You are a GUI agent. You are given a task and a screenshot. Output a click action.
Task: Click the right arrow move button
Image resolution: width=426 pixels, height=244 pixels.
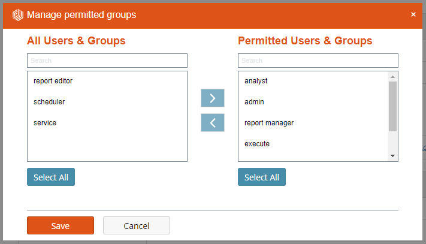click(x=212, y=99)
